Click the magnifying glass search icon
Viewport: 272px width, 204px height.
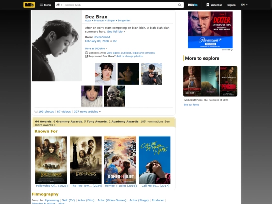[180, 5]
